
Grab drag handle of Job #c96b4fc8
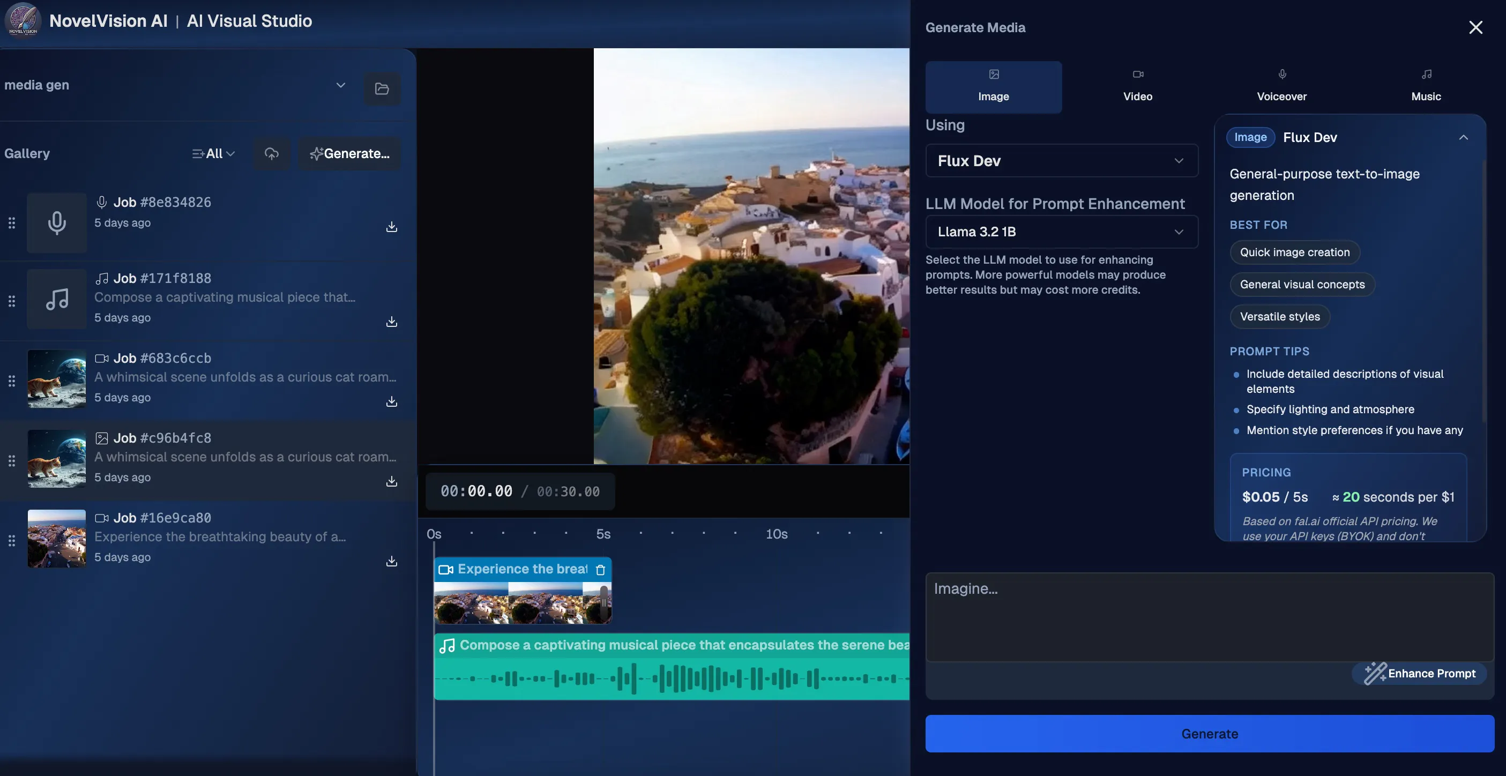[12, 461]
